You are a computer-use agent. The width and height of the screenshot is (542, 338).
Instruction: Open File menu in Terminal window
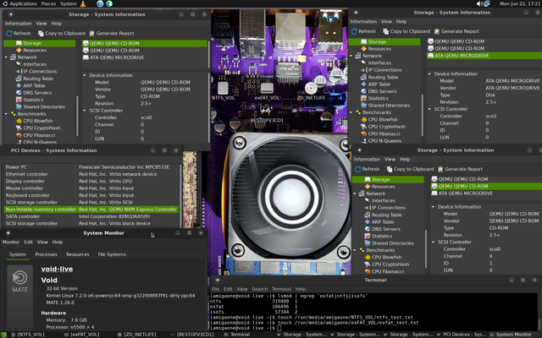[215, 289]
